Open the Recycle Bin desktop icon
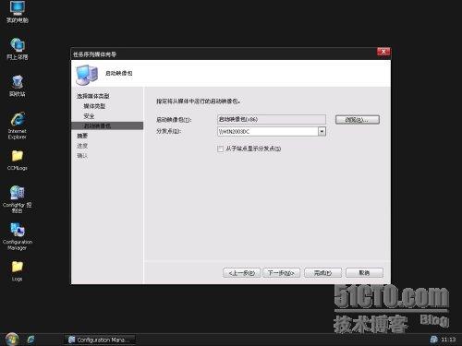Image resolution: width=462 pixels, height=346 pixels. [x=18, y=86]
